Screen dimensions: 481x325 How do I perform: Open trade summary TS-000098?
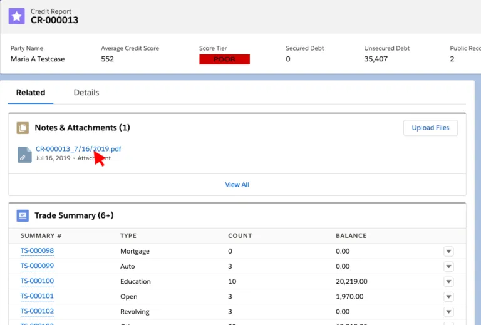tap(37, 251)
